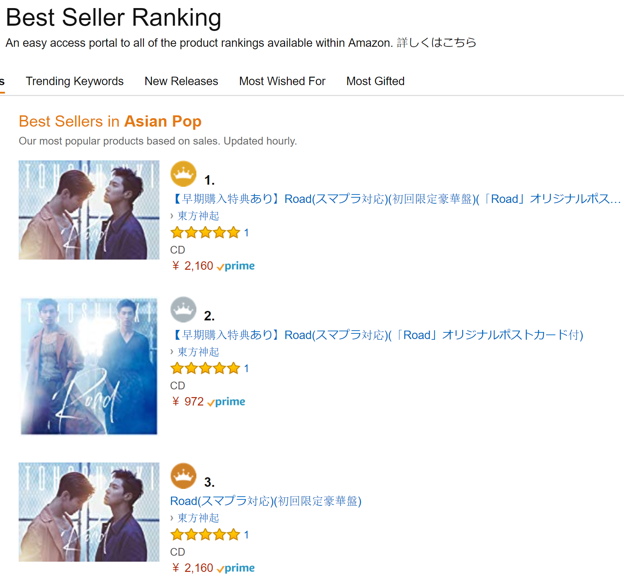Select the Most Gifted tab

click(375, 81)
